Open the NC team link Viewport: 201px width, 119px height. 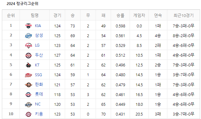pyautogui.click(x=38, y=104)
